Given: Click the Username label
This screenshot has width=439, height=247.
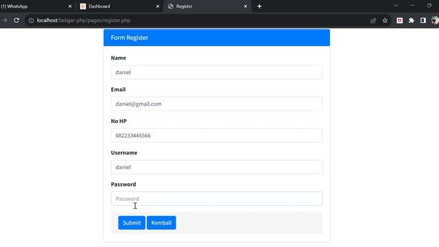Looking at the screenshot, I should click(124, 152).
